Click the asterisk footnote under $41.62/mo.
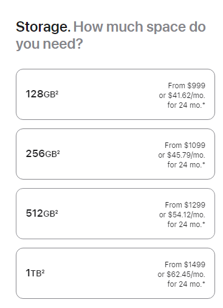 tap(204, 104)
